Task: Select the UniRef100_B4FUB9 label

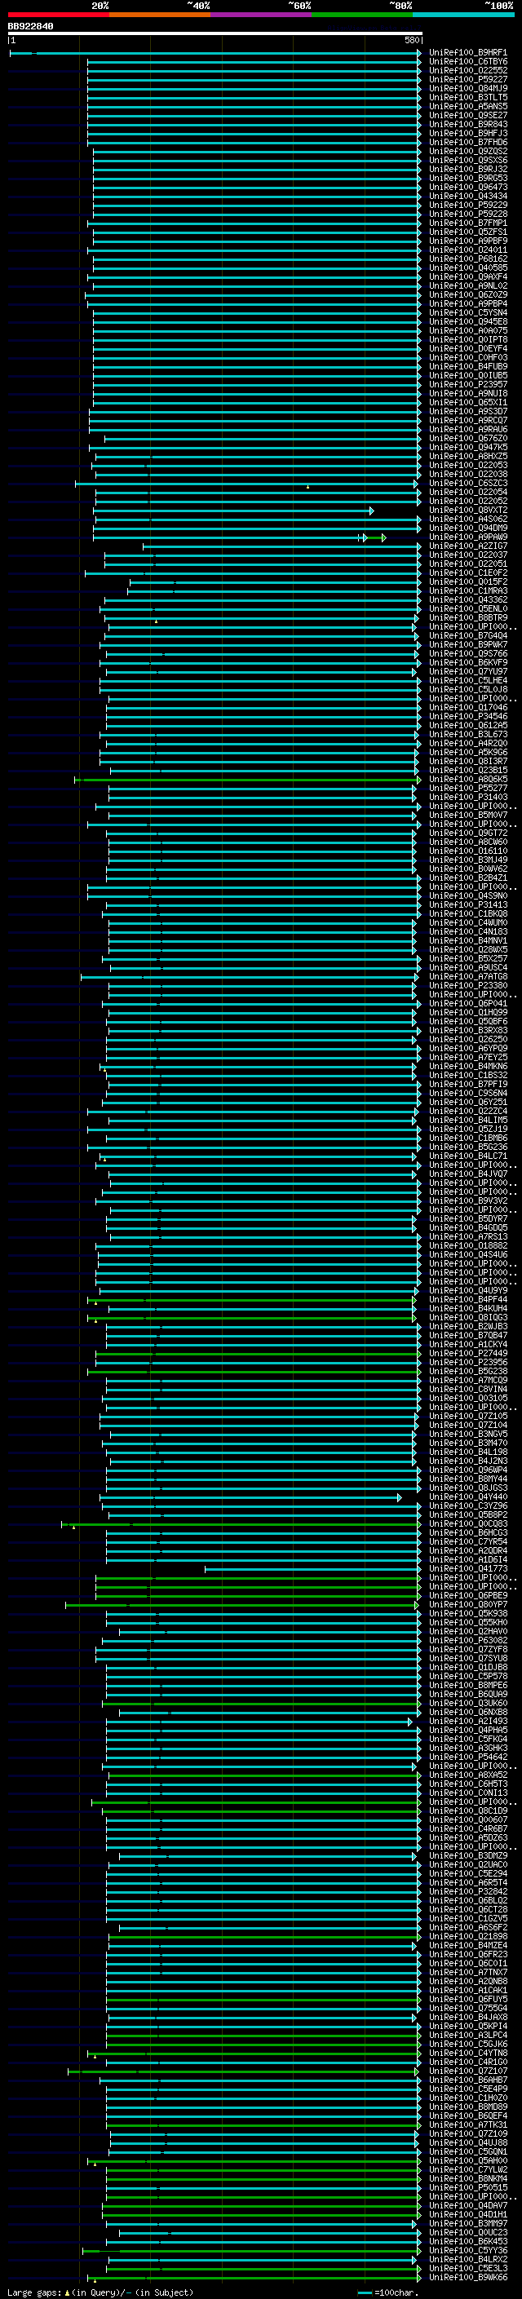Action: pos(467,367)
